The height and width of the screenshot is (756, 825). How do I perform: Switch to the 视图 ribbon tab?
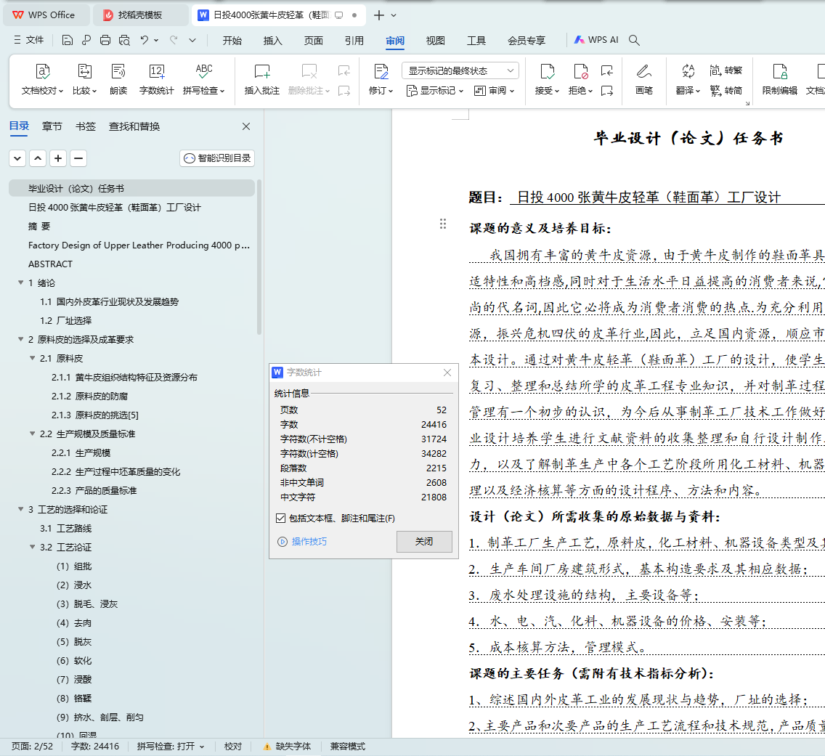[x=436, y=41]
